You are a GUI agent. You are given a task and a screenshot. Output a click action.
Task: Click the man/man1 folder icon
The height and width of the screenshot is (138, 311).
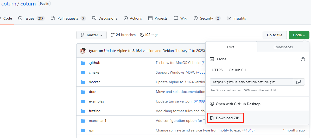point(83,121)
